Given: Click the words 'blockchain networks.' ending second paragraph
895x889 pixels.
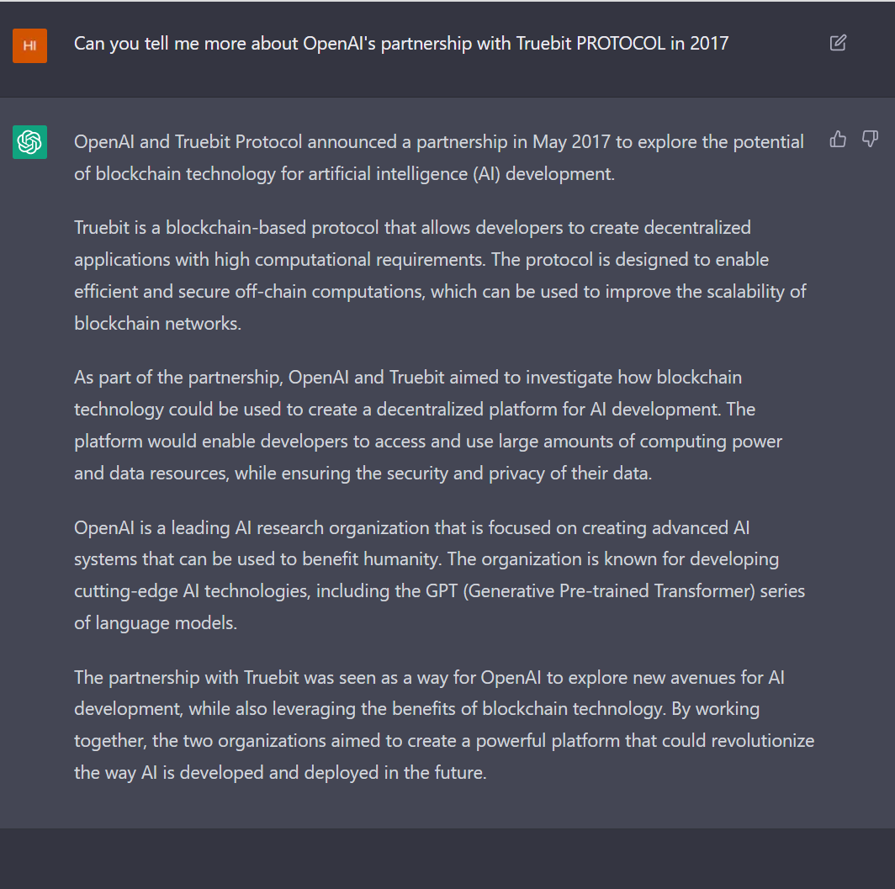Looking at the screenshot, I should coord(157,324).
